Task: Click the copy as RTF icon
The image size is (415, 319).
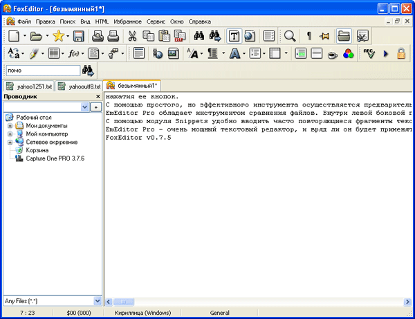Action: (180, 36)
